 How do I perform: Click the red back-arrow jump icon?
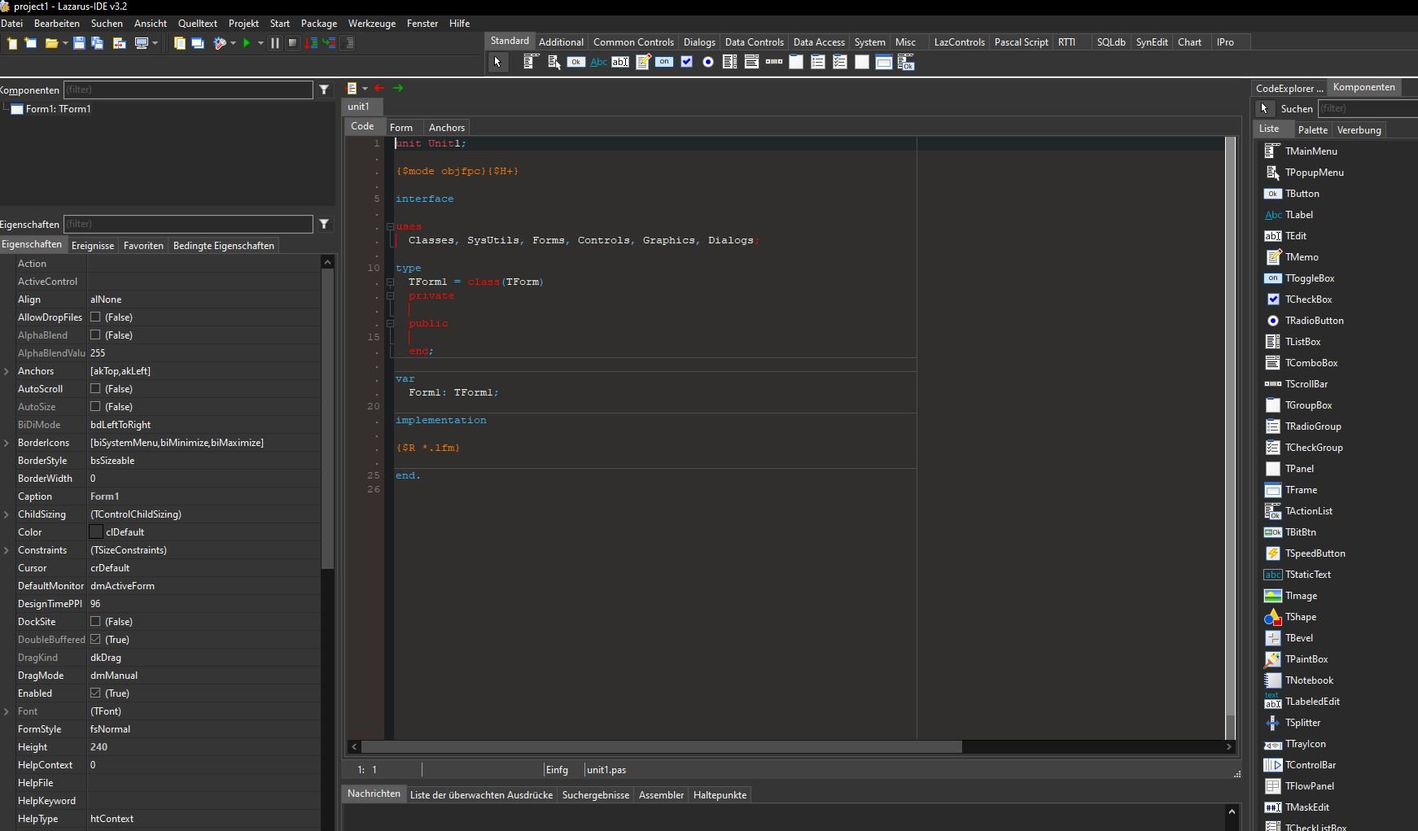379,88
